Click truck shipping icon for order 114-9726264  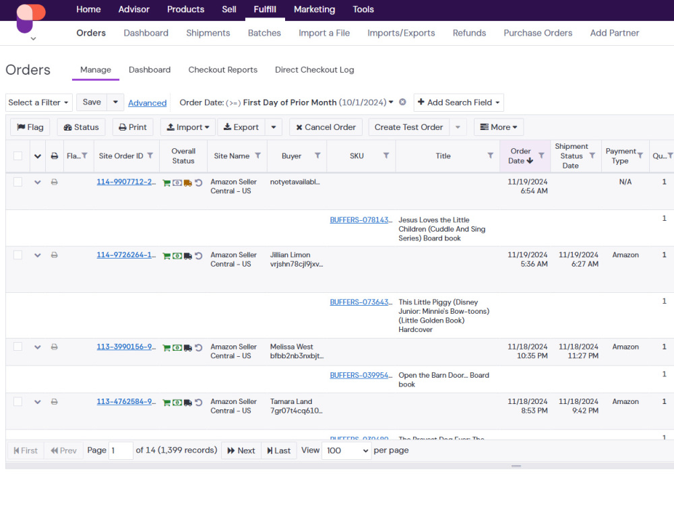coord(188,256)
